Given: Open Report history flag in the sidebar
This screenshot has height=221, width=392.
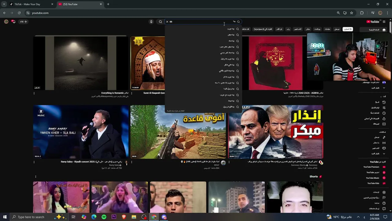Looking at the screenshot, I should click(384, 198).
